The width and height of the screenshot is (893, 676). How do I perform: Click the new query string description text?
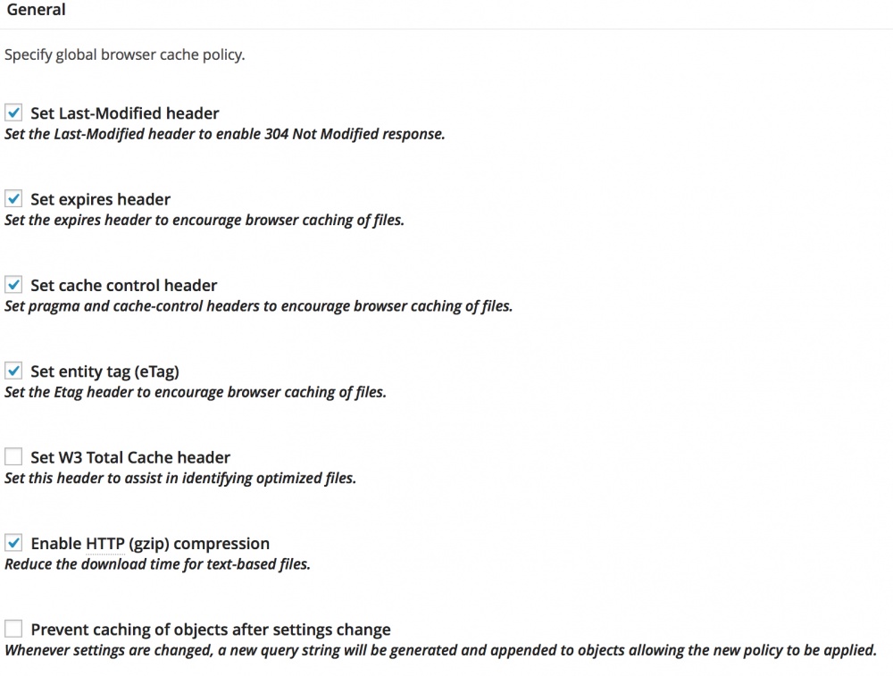(439, 650)
